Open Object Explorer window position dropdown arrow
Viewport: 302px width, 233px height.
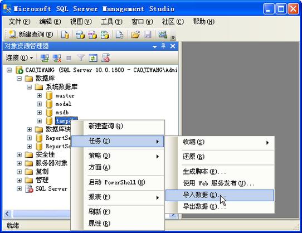154,46
